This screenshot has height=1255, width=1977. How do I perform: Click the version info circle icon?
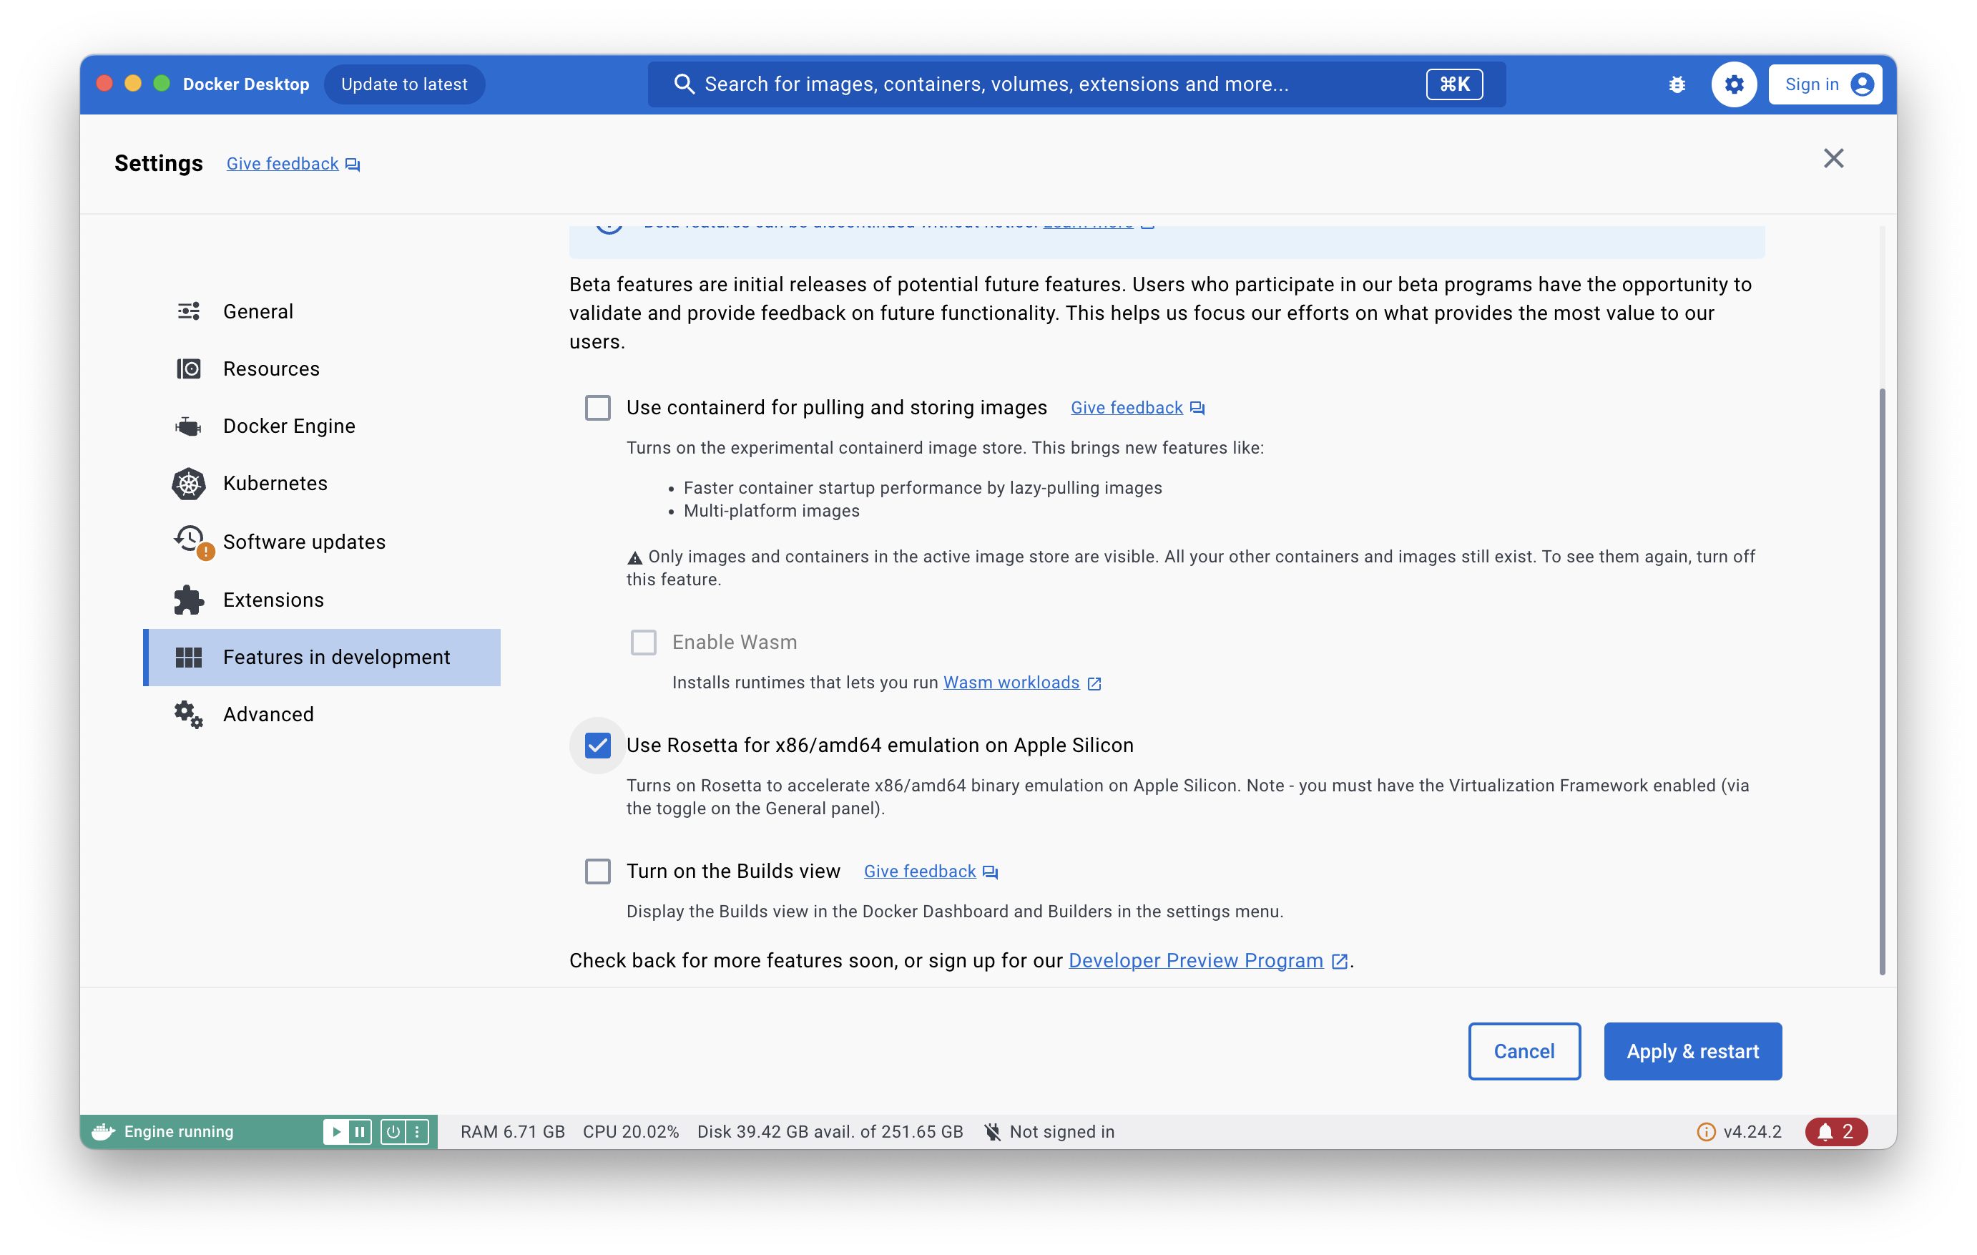1705,1132
